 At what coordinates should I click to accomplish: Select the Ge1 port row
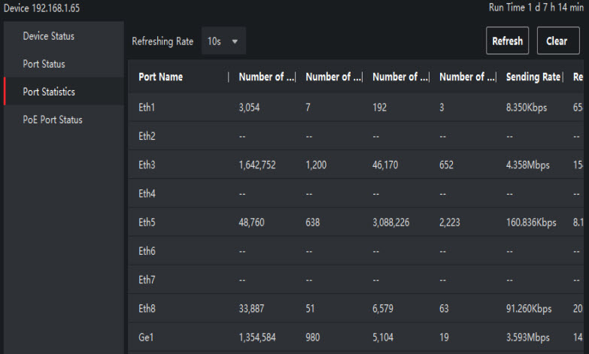click(x=146, y=338)
